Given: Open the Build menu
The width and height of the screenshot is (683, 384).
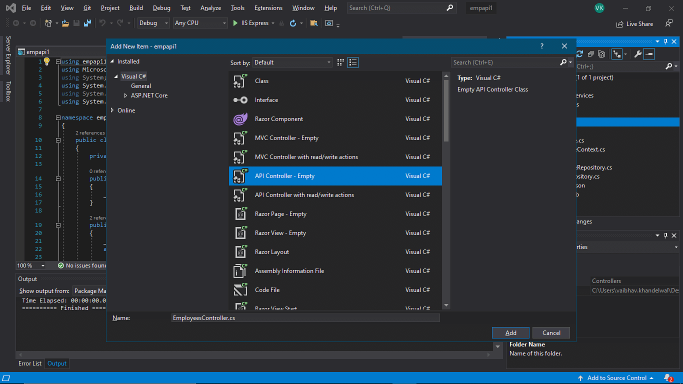Looking at the screenshot, I should coord(136,8).
